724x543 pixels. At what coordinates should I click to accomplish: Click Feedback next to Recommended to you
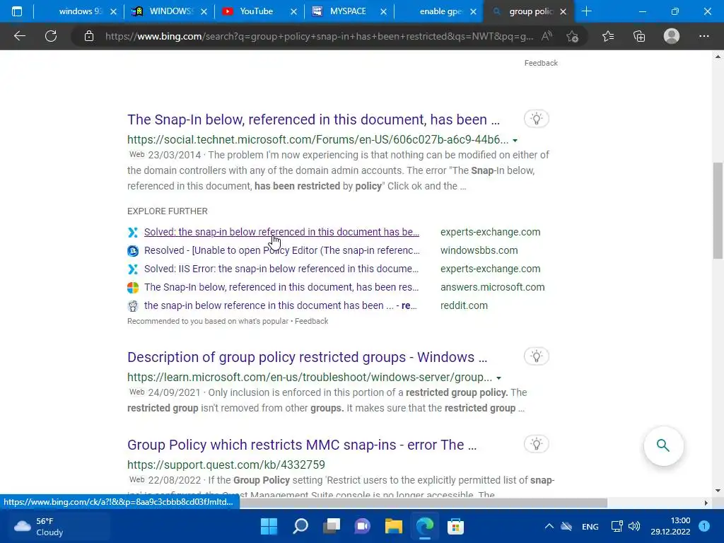pos(311,321)
